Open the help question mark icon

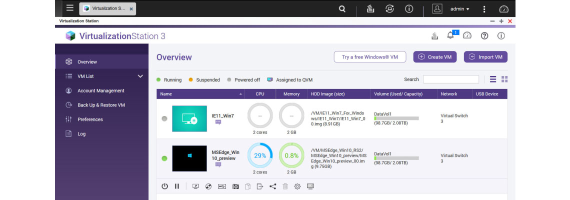coord(484,35)
